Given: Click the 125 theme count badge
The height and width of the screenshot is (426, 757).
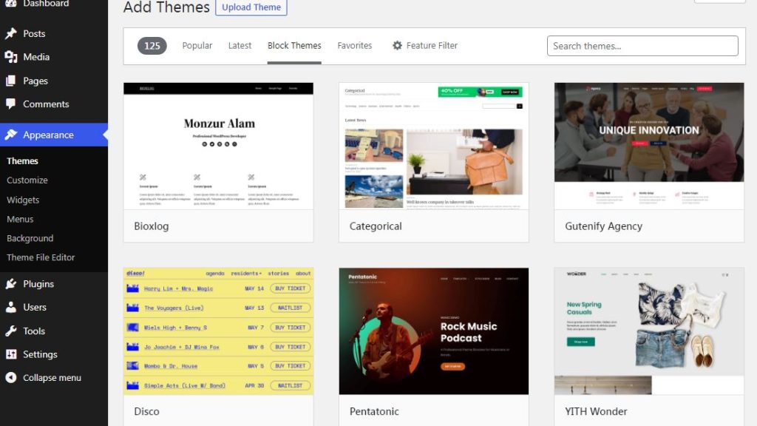Looking at the screenshot, I should click(152, 46).
